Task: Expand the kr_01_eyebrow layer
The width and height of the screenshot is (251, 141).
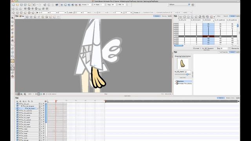Action: point(19,110)
